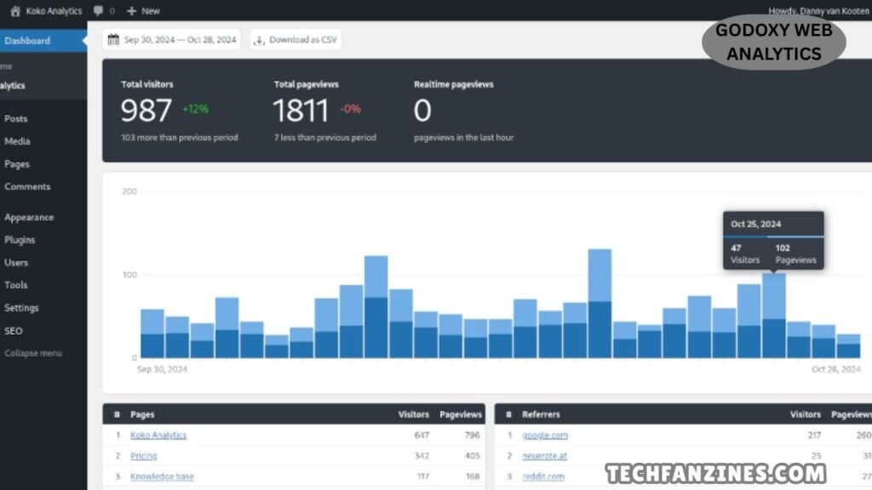The image size is (872, 490).
Task: Open the Media library menu item
Action: tap(17, 141)
